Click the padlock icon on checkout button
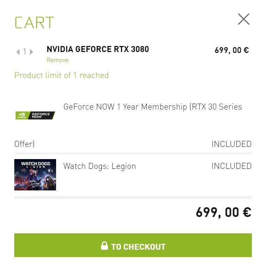This screenshot has height=263, width=264. click(104, 246)
